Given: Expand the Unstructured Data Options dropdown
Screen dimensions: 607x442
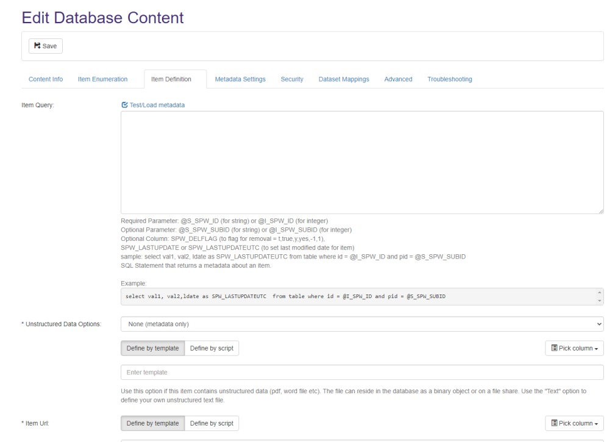Looking at the screenshot, I should pos(362,324).
